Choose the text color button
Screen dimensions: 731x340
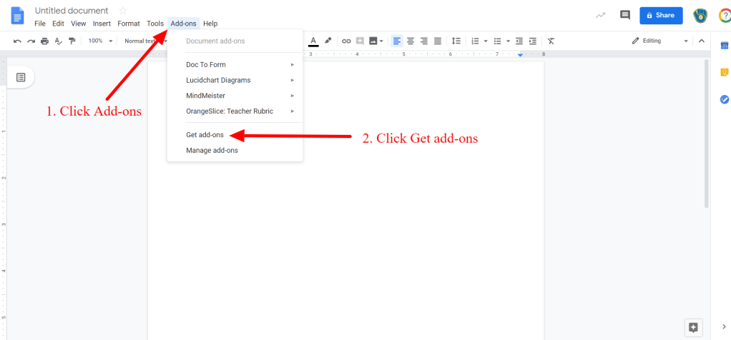click(x=313, y=41)
